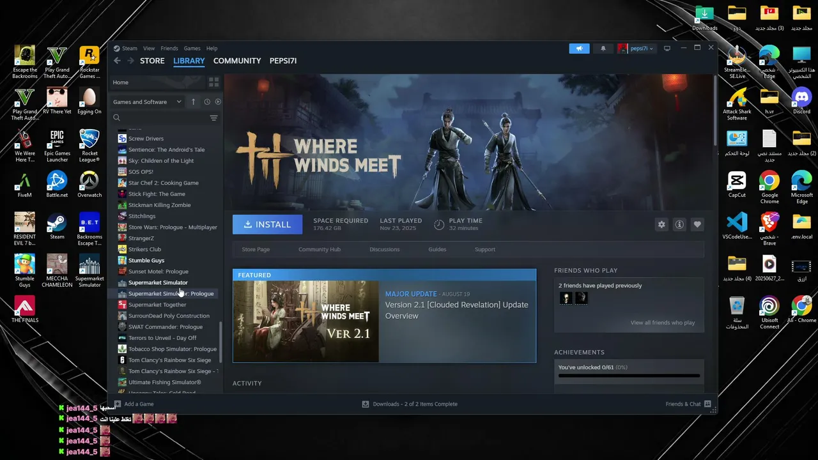This screenshot has height=460, width=818.
Task: Open the Games menu
Action: pos(192,49)
